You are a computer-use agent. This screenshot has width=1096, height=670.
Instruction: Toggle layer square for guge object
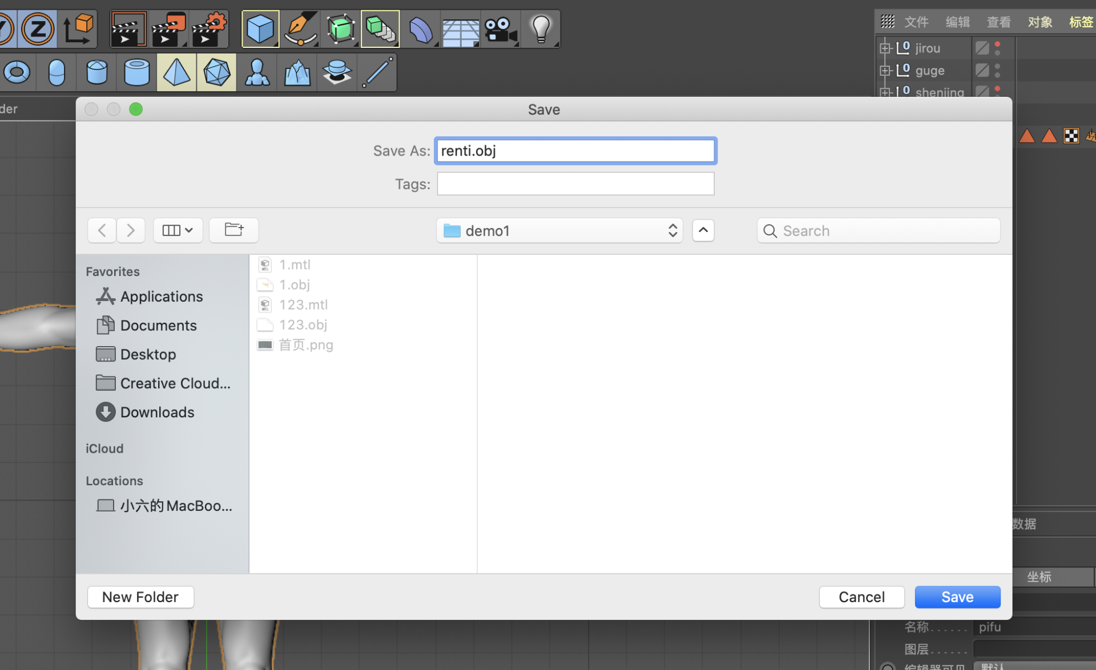point(982,70)
